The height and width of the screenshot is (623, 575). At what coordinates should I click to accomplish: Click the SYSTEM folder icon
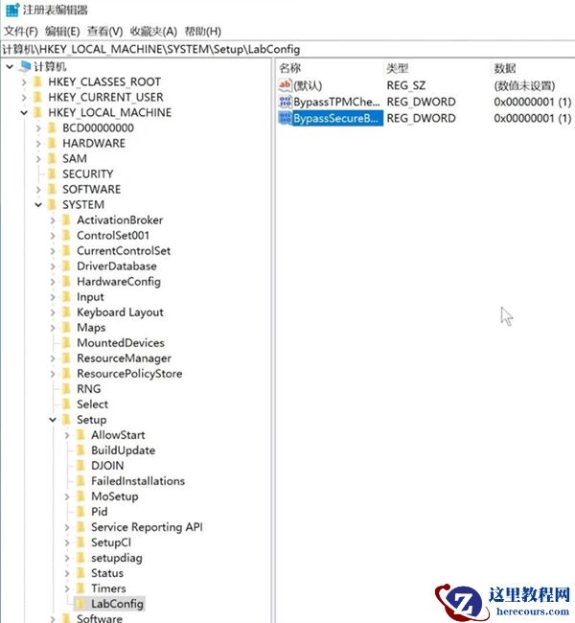pos(52,205)
